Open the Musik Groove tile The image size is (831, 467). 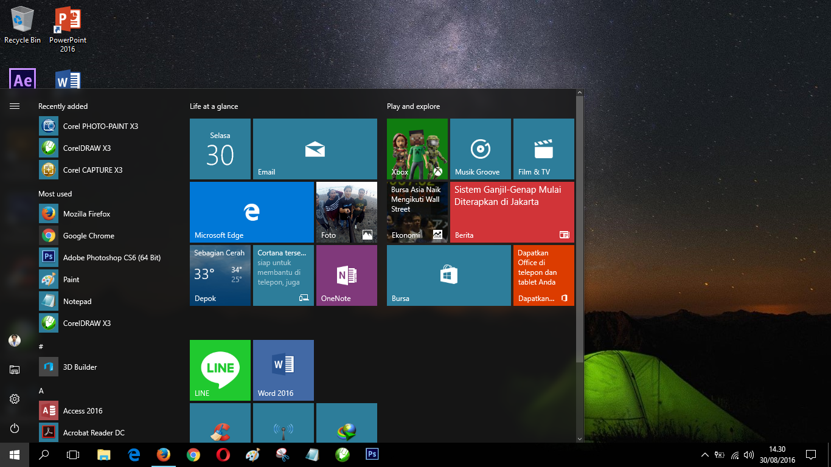coord(481,149)
